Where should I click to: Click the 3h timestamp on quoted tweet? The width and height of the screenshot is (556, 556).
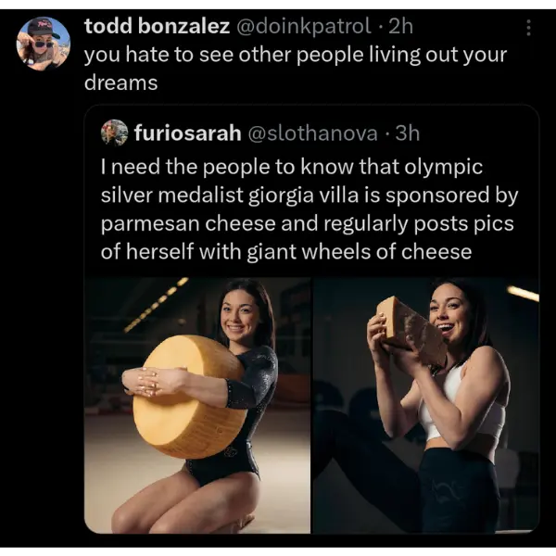[x=408, y=133]
